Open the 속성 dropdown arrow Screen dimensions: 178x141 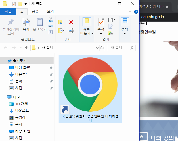(101, 34)
